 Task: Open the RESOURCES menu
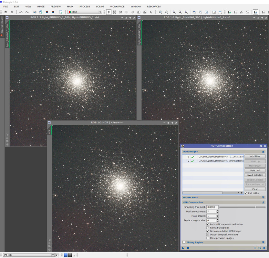(x=154, y=6)
